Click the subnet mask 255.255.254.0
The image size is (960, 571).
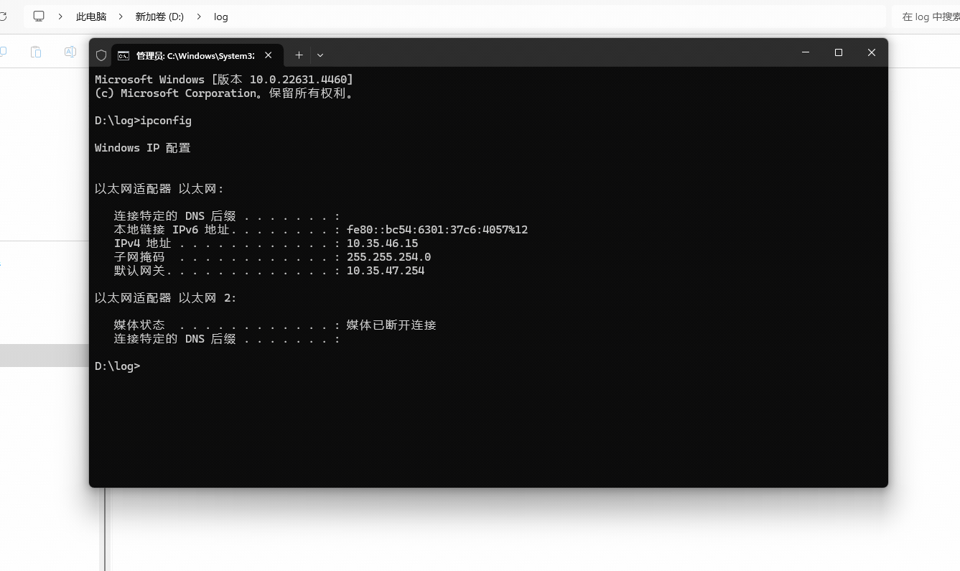tap(388, 257)
